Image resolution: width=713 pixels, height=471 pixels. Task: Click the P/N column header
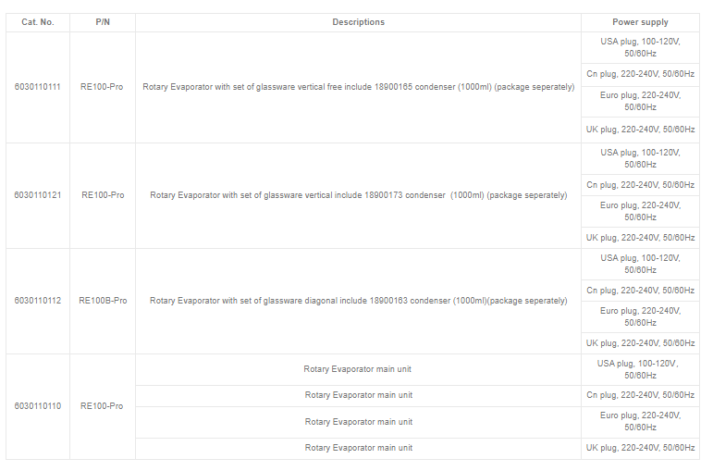pyautogui.click(x=103, y=22)
